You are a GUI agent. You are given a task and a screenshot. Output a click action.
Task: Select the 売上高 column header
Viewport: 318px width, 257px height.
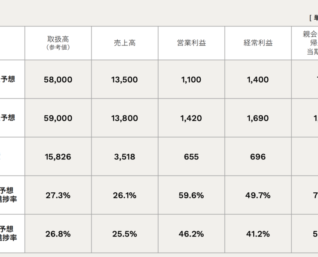[x=125, y=43]
